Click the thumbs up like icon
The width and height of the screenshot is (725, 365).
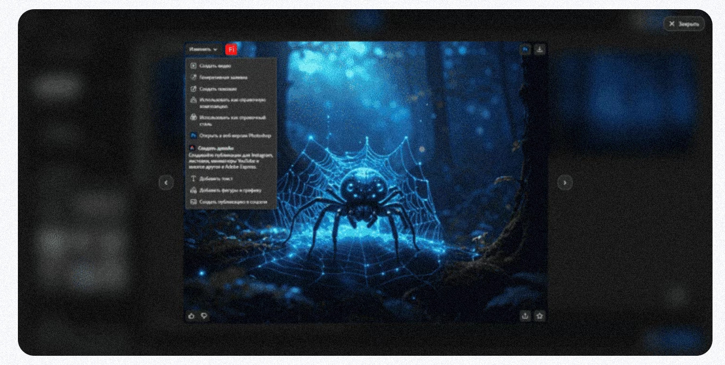pyautogui.click(x=191, y=316)
